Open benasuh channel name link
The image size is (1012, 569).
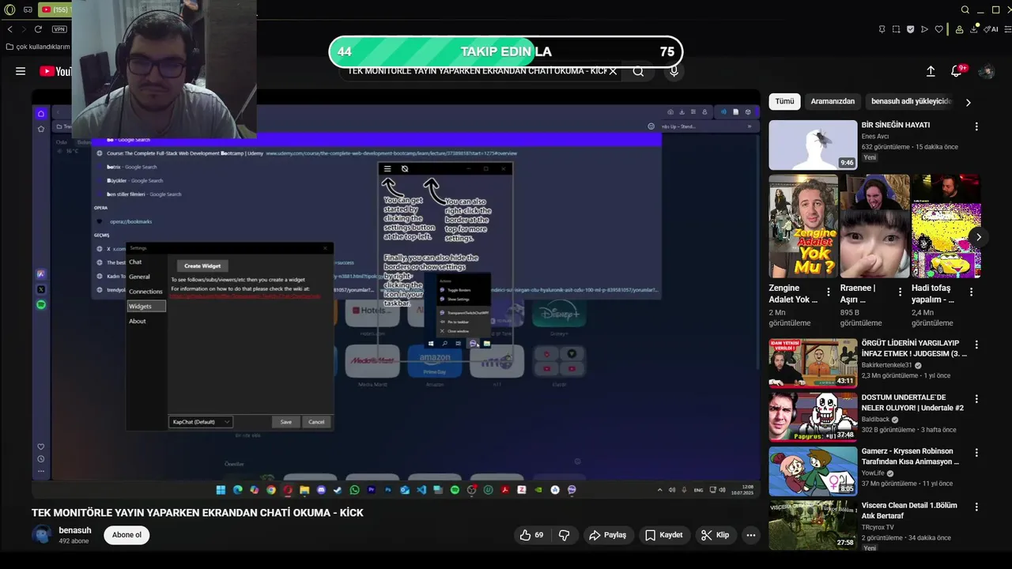(x=75, y=530)
